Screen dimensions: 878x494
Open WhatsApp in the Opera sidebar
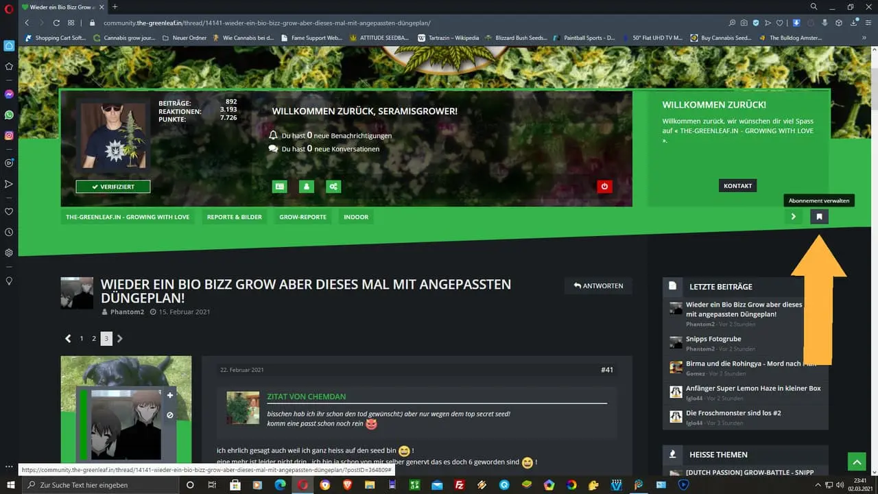(9, 115)
